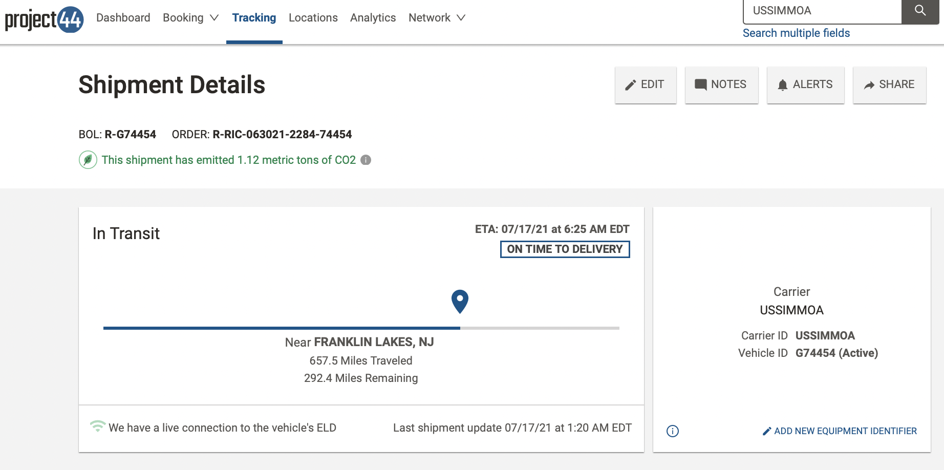Click the SHARE button
This screenshot has height=470, width=944.
889,85
